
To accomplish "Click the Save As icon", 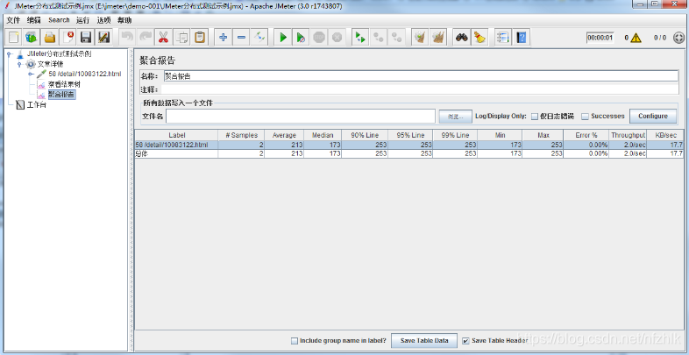I will coord(103,38).
